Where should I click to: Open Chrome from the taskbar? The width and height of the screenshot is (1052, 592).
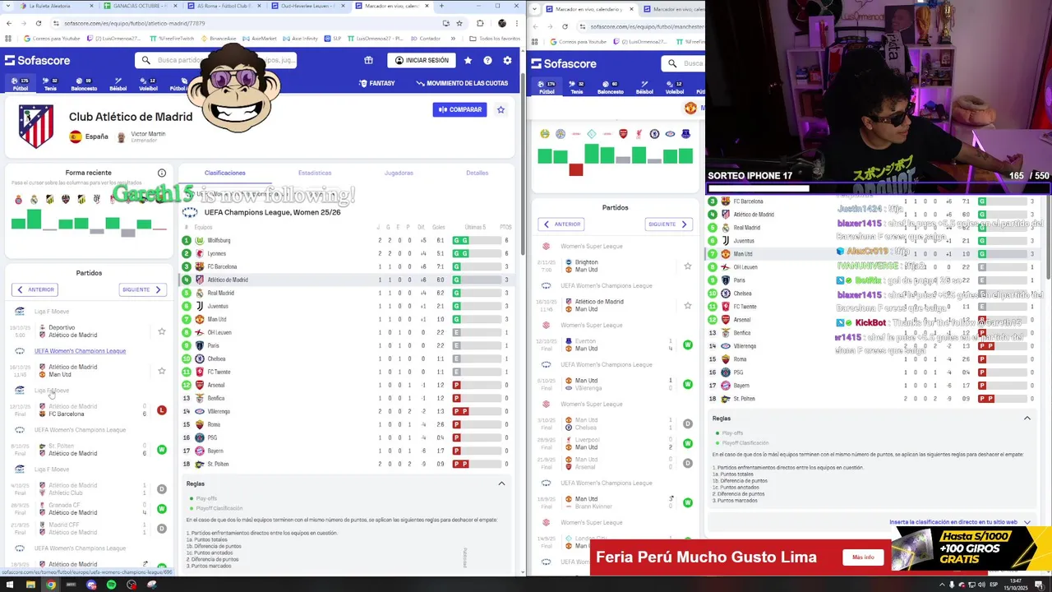pyautogui.click(x=51, y=585)
